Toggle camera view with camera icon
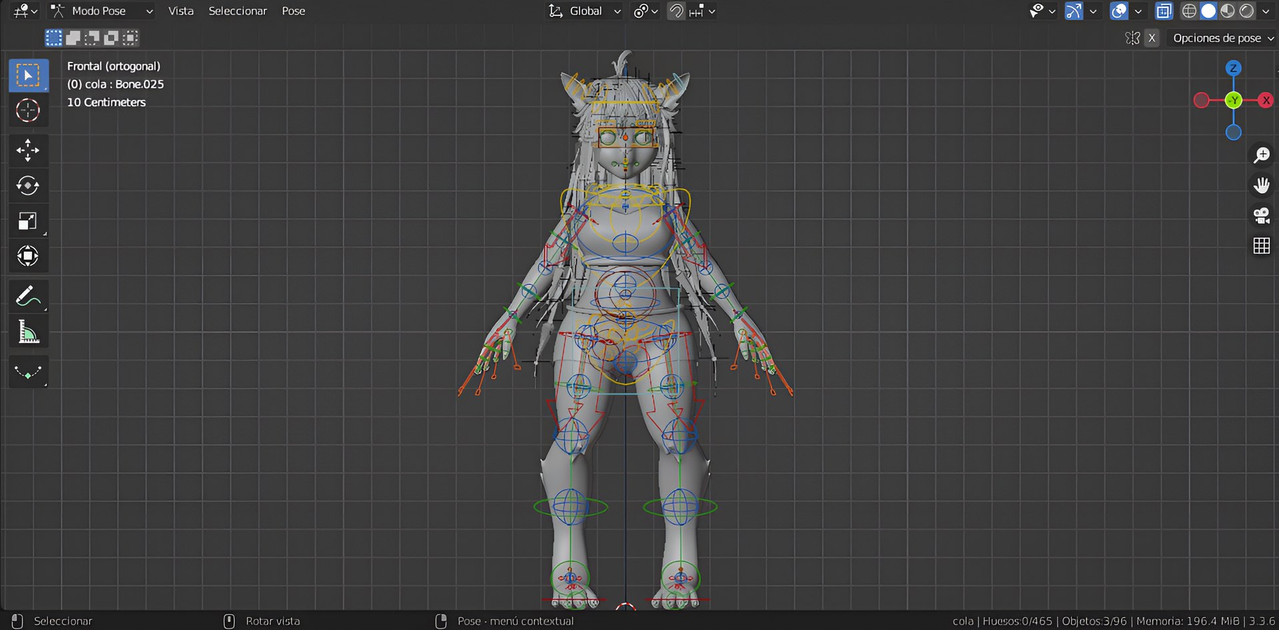Viewport: 1279px width, 630px height. click(x=1262, y=216)
